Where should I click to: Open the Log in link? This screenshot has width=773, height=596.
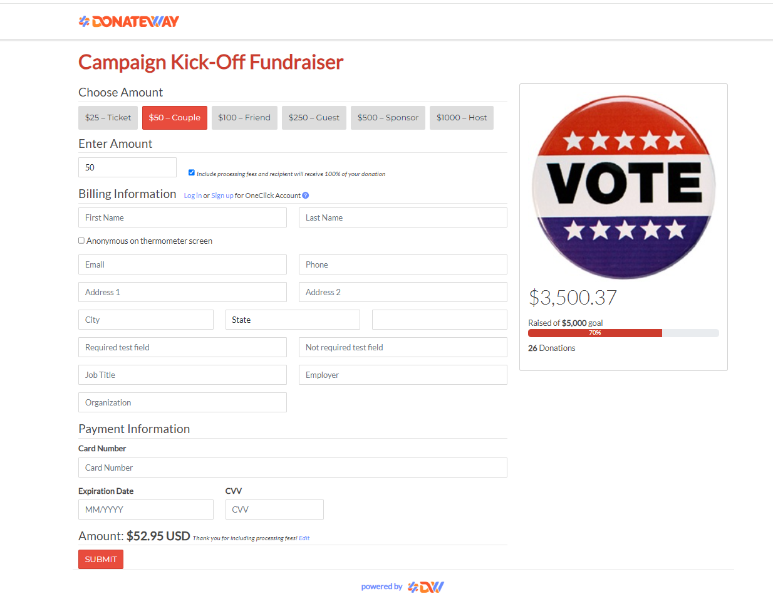(x=192, y=196)
